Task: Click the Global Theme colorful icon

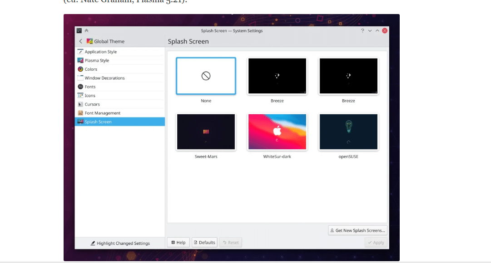Action: (89, 41)
